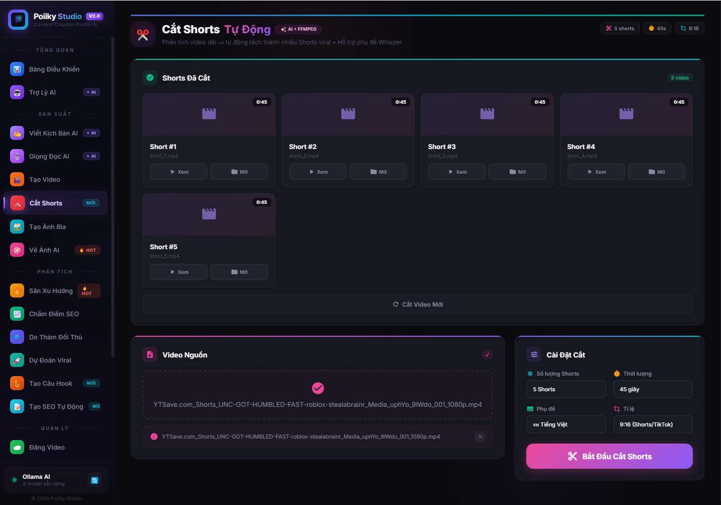The height and width of the screenshot is (505, 721).
Task: Click the Săn Xu Hướng flame icon
Action: pyautogui.click(x=17, y=291)
